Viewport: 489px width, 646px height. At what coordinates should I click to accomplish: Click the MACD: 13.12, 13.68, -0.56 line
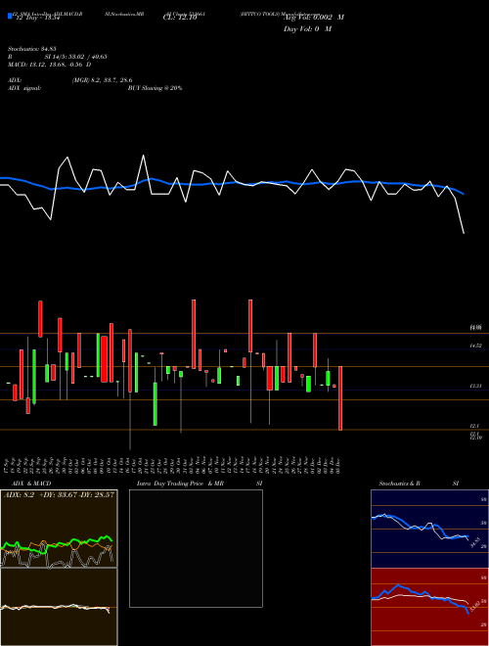point(50,65)
